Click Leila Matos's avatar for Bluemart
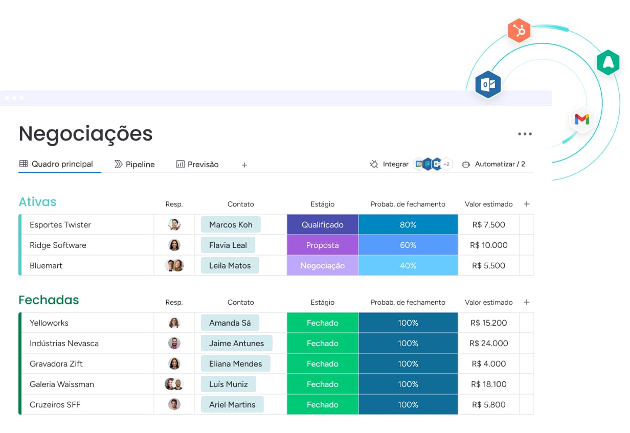 pos(174,265)
